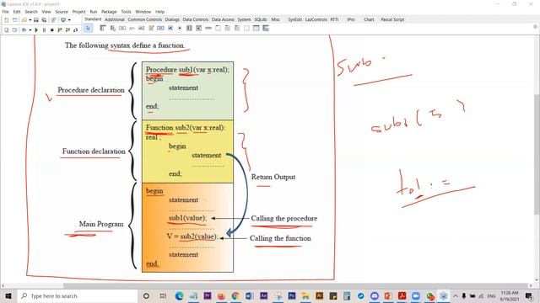
Task: Select the pointer tool in the component palette
Action: (88, 29)
